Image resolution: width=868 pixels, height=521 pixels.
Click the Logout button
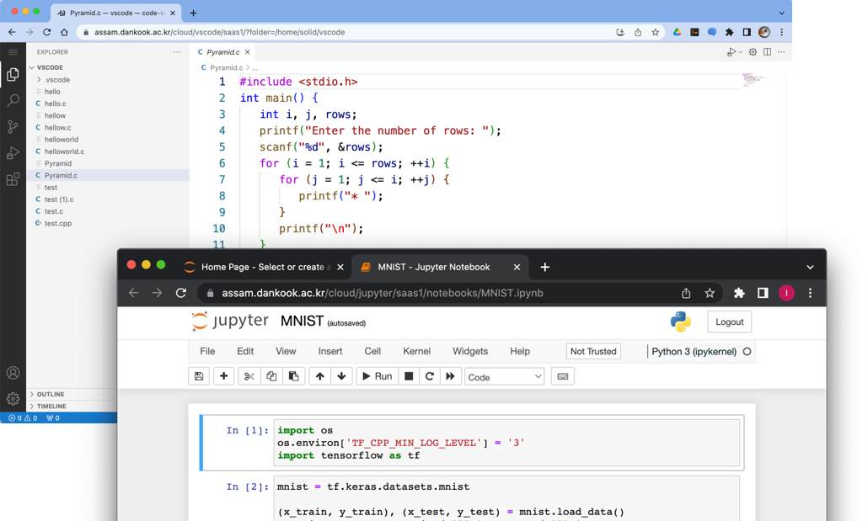click(x=729, y=322)
